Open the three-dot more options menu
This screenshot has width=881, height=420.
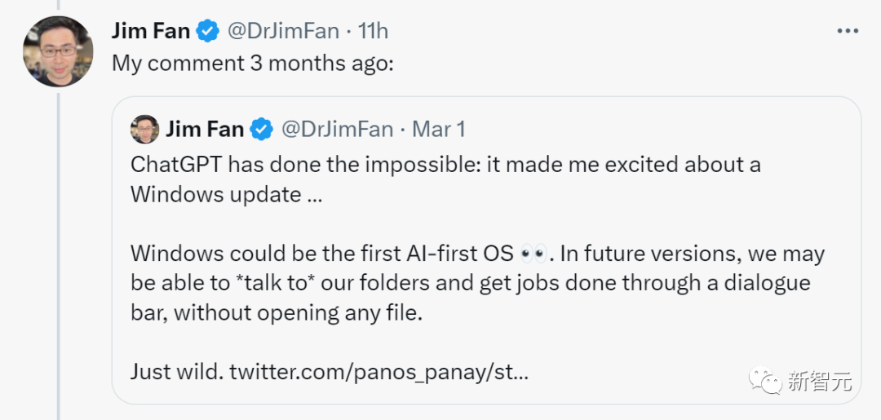(x=847, y=31)
